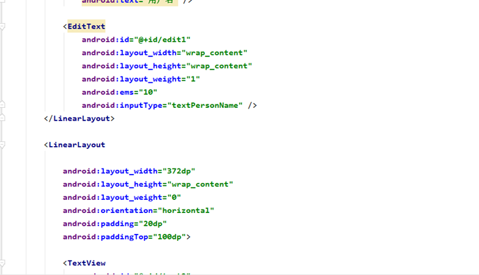Click fold end marker beside inputType line
Screen dimensions: 479x275
click(2, 104)
